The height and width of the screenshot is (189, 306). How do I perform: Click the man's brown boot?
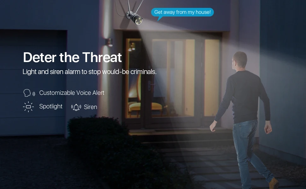coord(274,183)
